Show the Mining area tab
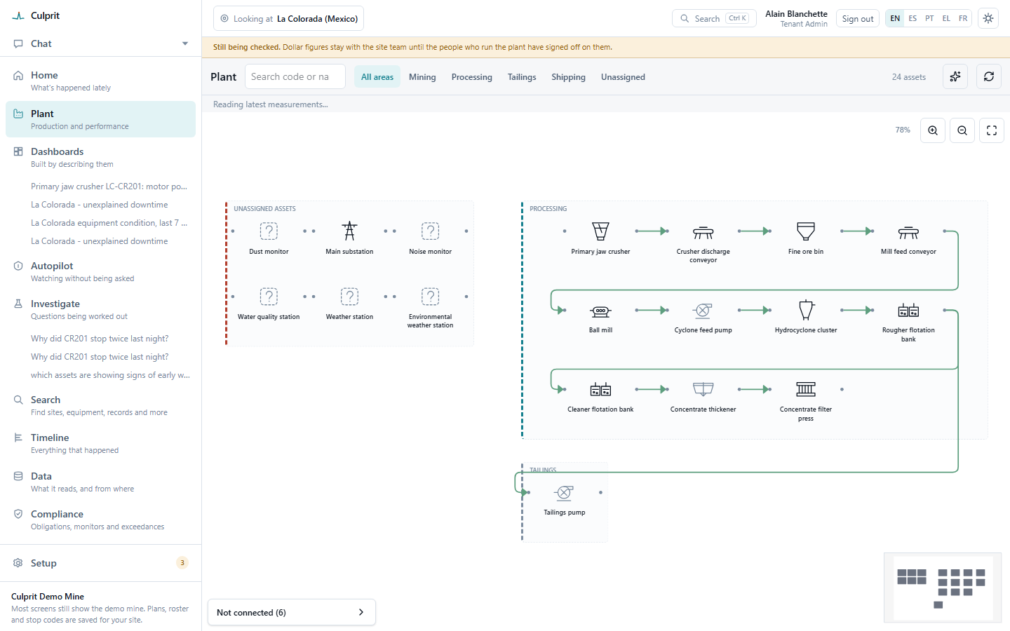Viewport: 1010px width, 631px height. [422, 77]
